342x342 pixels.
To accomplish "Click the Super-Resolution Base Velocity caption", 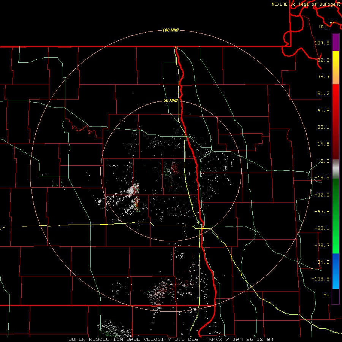I will 171,339.
